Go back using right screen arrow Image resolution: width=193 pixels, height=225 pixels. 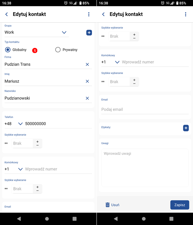coord(103,14)
